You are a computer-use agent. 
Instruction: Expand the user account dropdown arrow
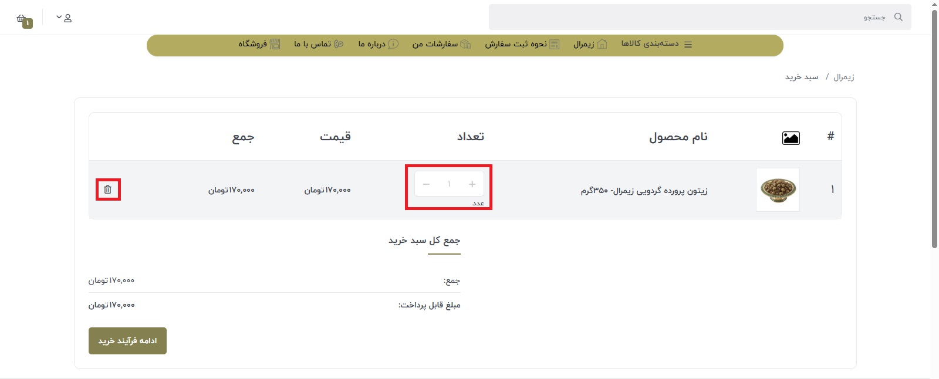[59, 18]
